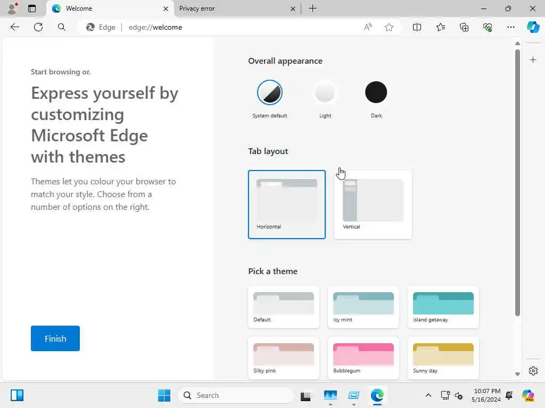545x408 pixels.
Task: Click the Start browsing text
Action: click(x=61, y=72)
